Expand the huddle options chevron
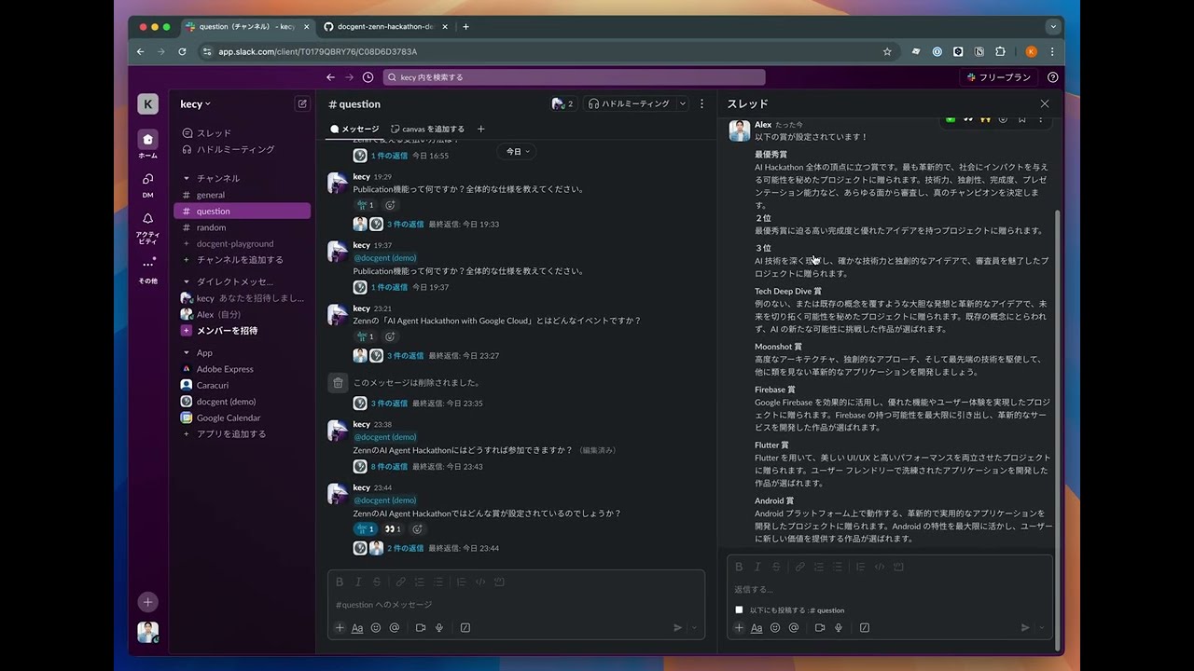Screen dimensions: 1194x671 tap(683, 103)
